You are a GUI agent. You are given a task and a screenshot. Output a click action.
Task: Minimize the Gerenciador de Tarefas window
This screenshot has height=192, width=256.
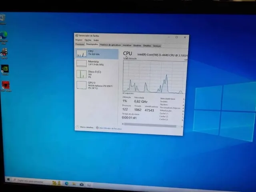tap(169, 37)
